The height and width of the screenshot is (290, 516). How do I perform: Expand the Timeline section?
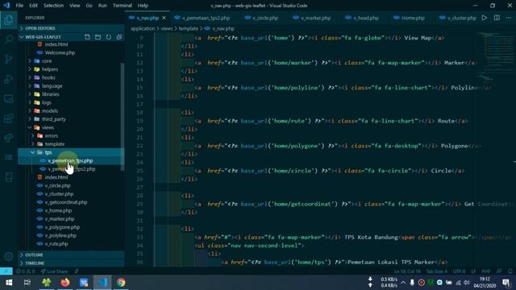[71, 263]
